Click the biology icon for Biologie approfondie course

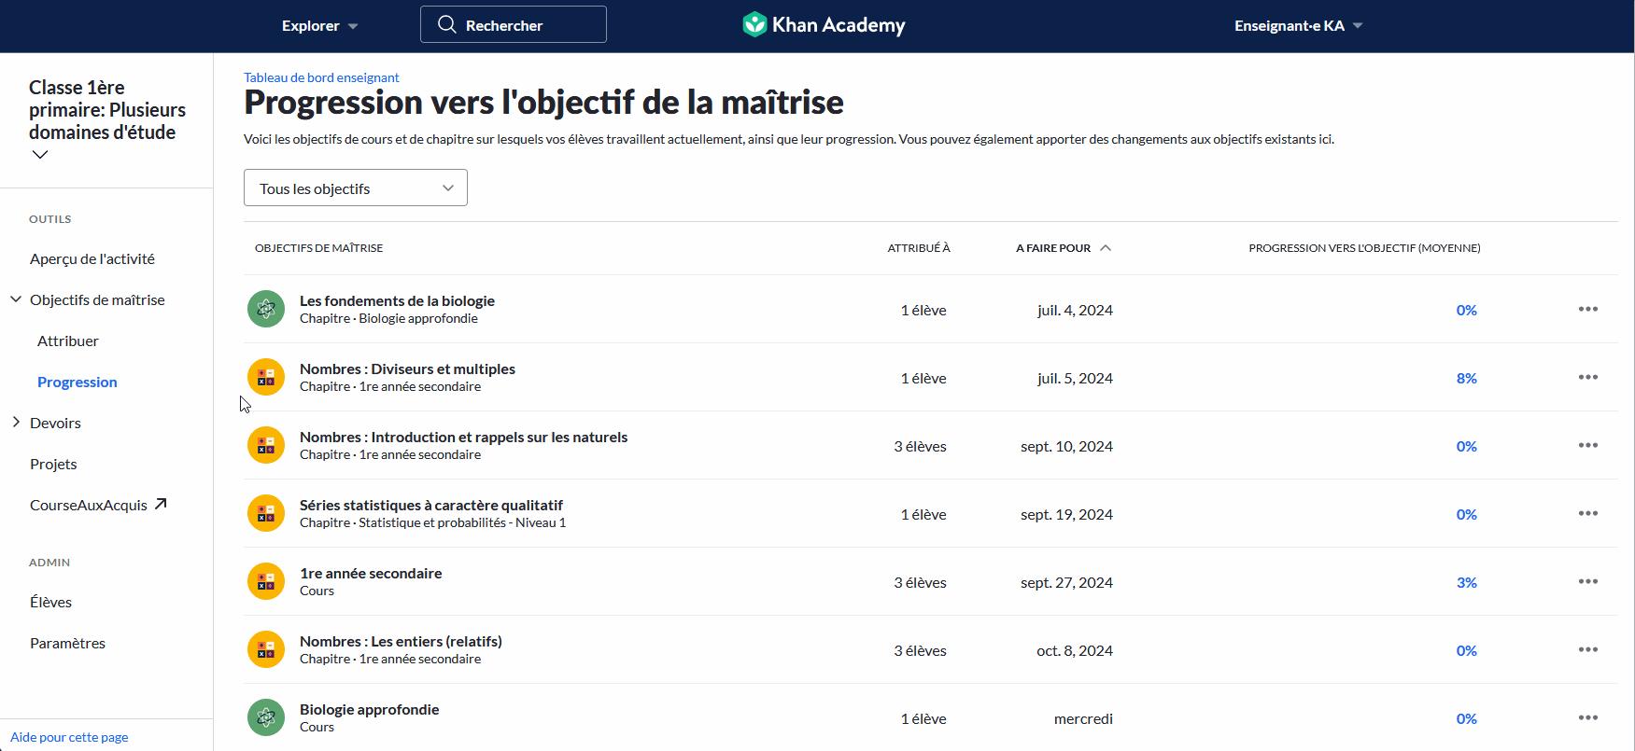pos(266,717)
